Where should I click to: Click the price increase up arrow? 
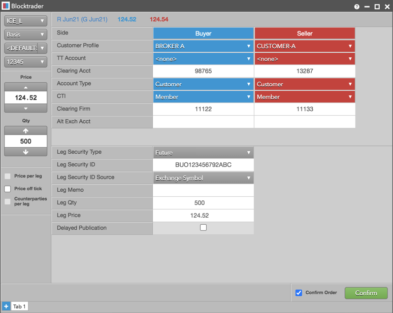point(25,87)
